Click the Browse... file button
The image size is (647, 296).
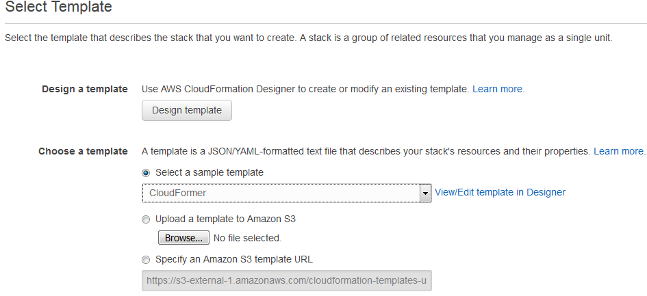pyautogui.click(x=183, y=238)
